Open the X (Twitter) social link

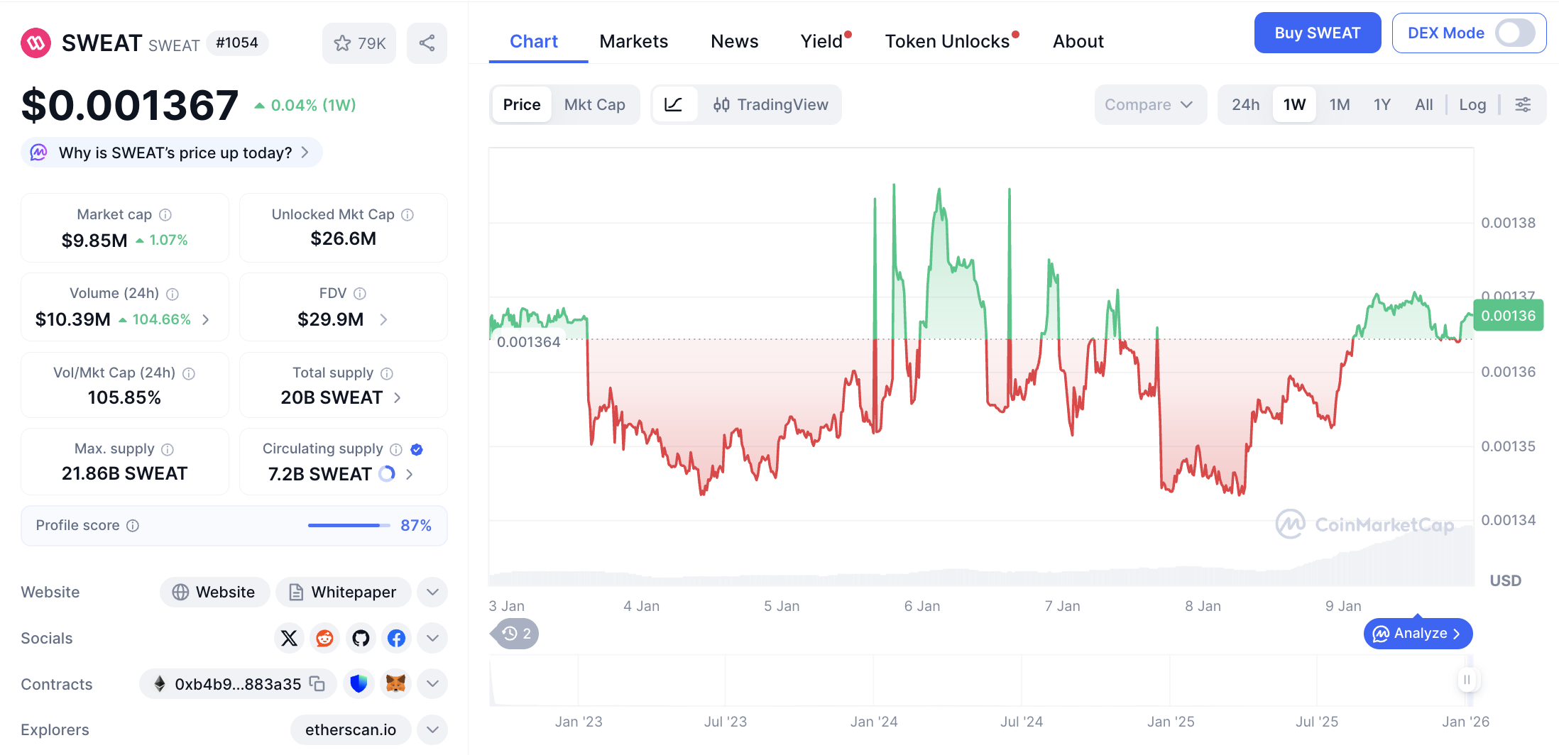click(289, 639)
